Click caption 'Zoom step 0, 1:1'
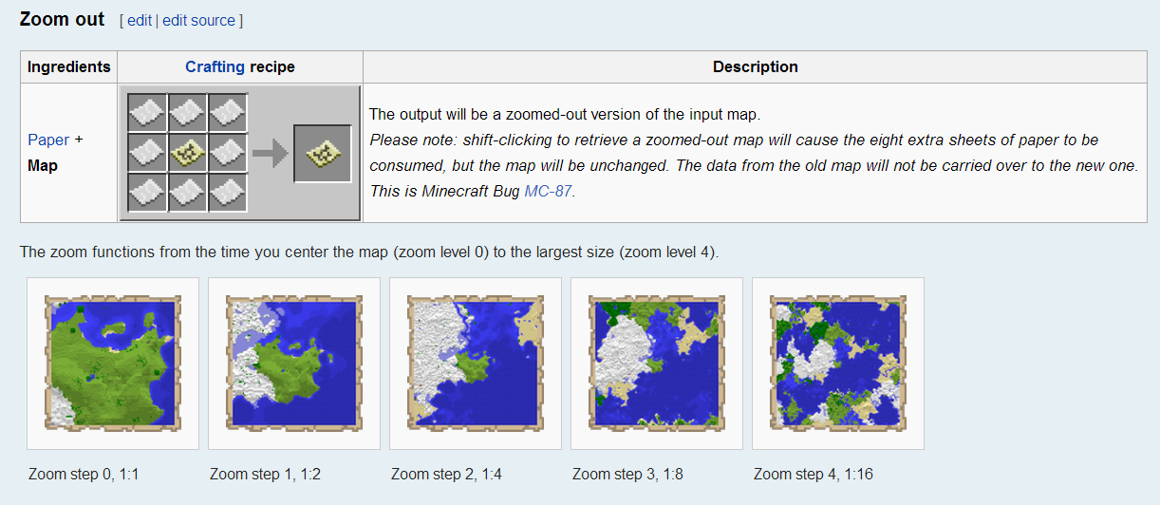The width and height of the screenshot is (1160, 505). tap(84, 474)
